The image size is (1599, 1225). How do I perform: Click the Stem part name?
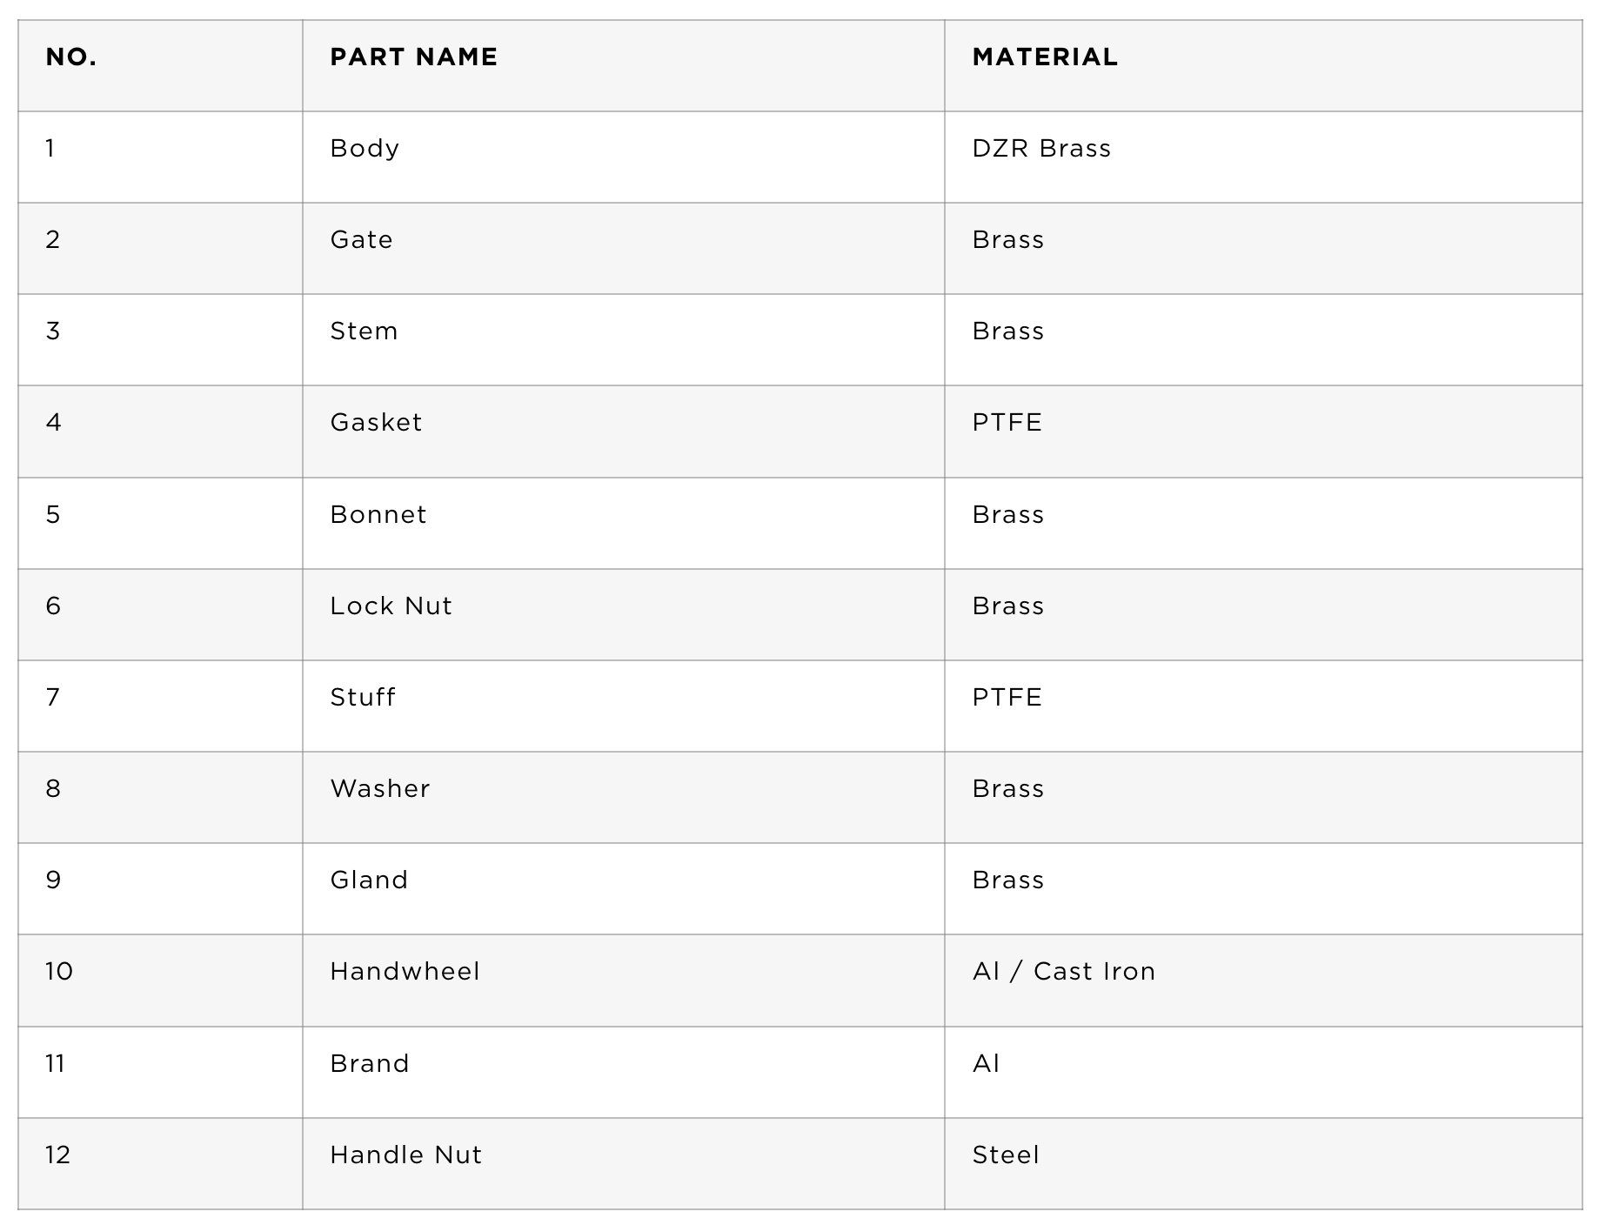pos(364,331)
